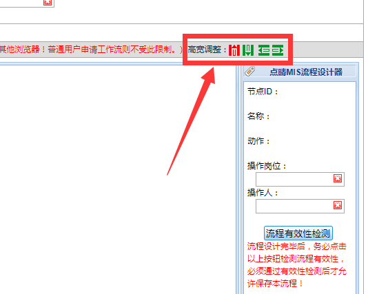Clear the 操作人 field with its red icon

338,205
